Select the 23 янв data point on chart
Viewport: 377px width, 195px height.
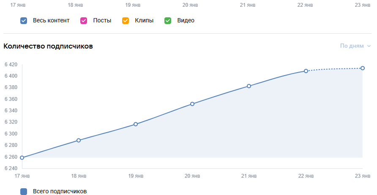pyautogui.click(x=363, y=68)
